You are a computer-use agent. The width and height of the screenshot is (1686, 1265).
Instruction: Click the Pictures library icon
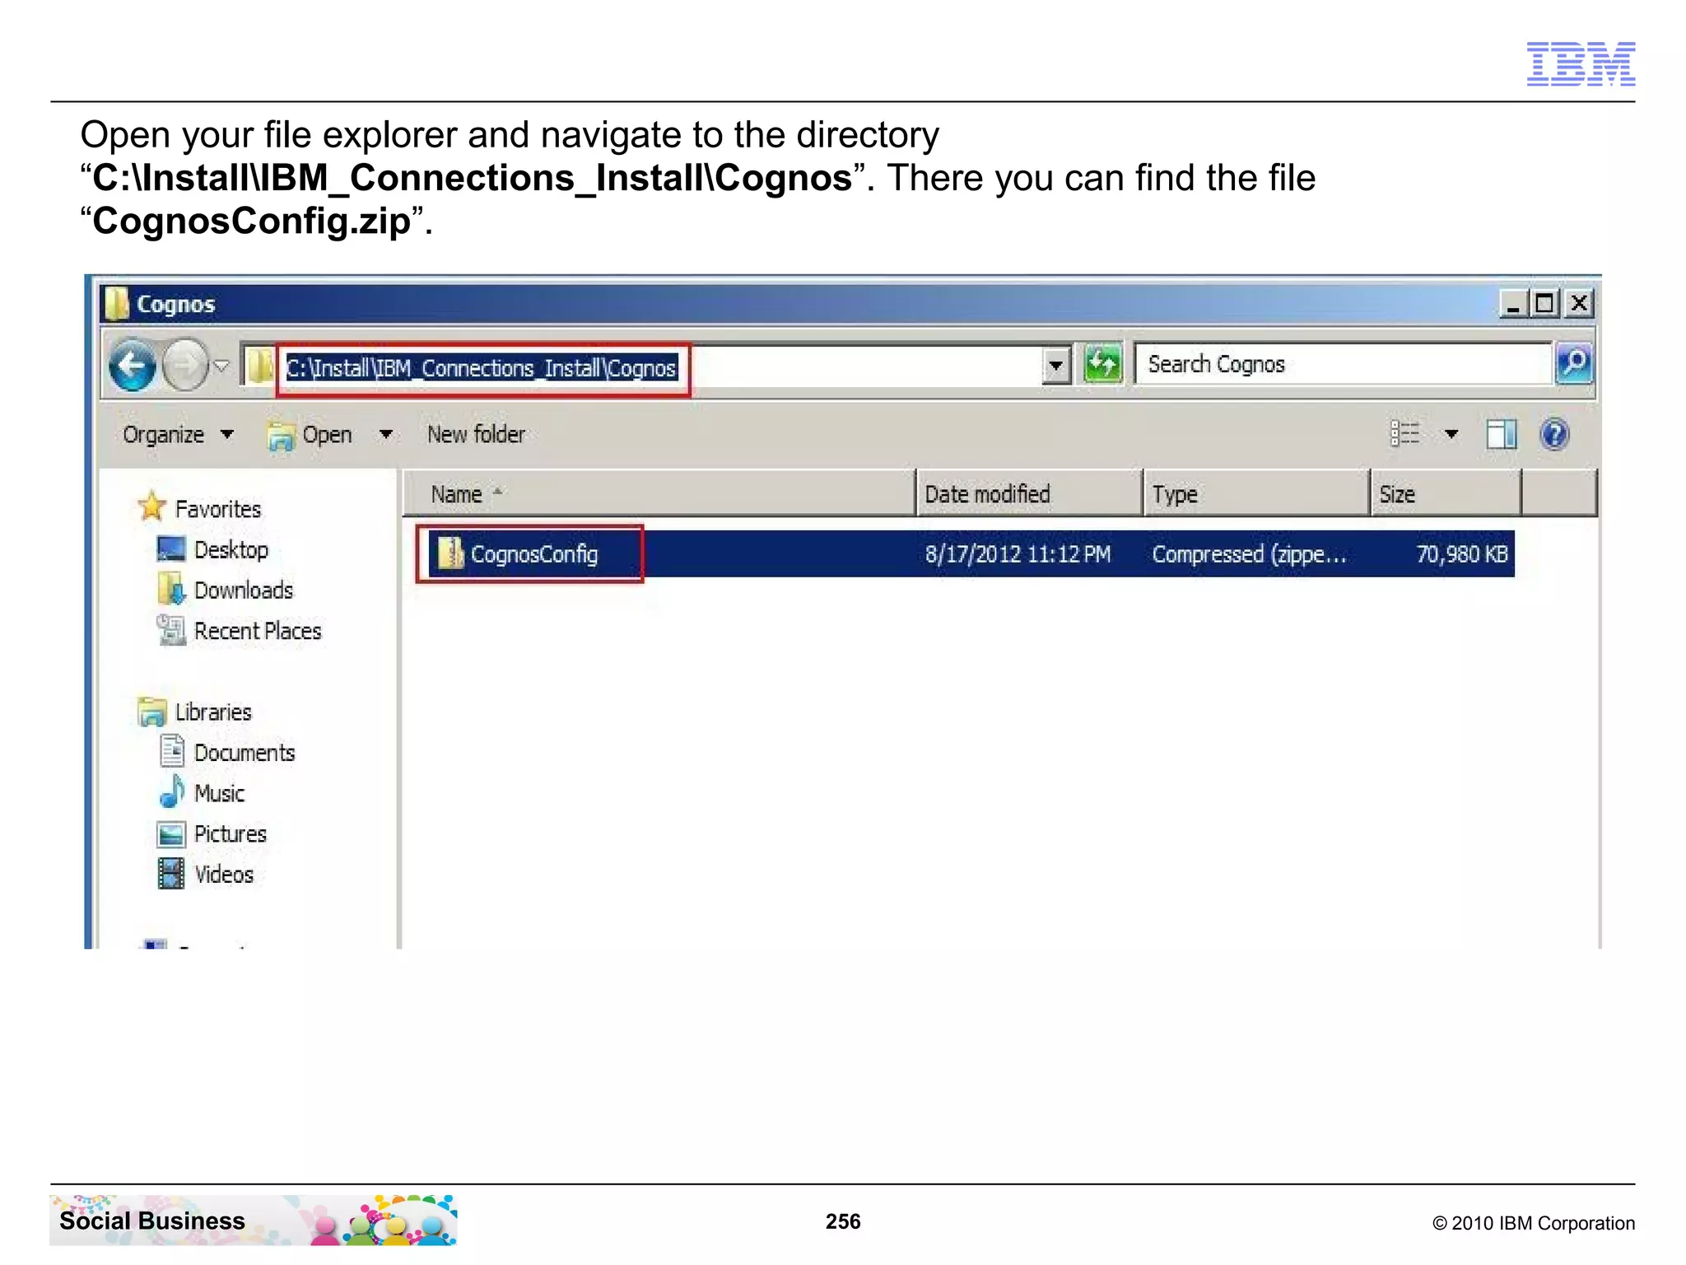click(171, 834)
